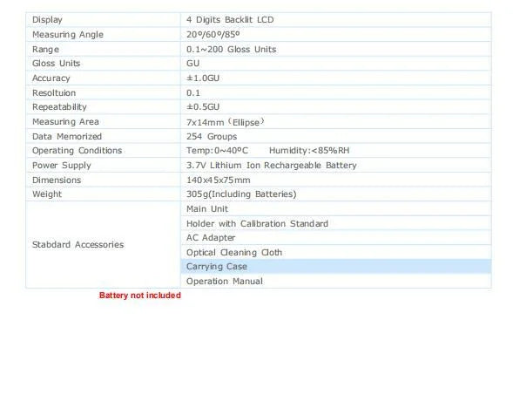Click the Optical Cleaning Cloth row

[335, 253]
